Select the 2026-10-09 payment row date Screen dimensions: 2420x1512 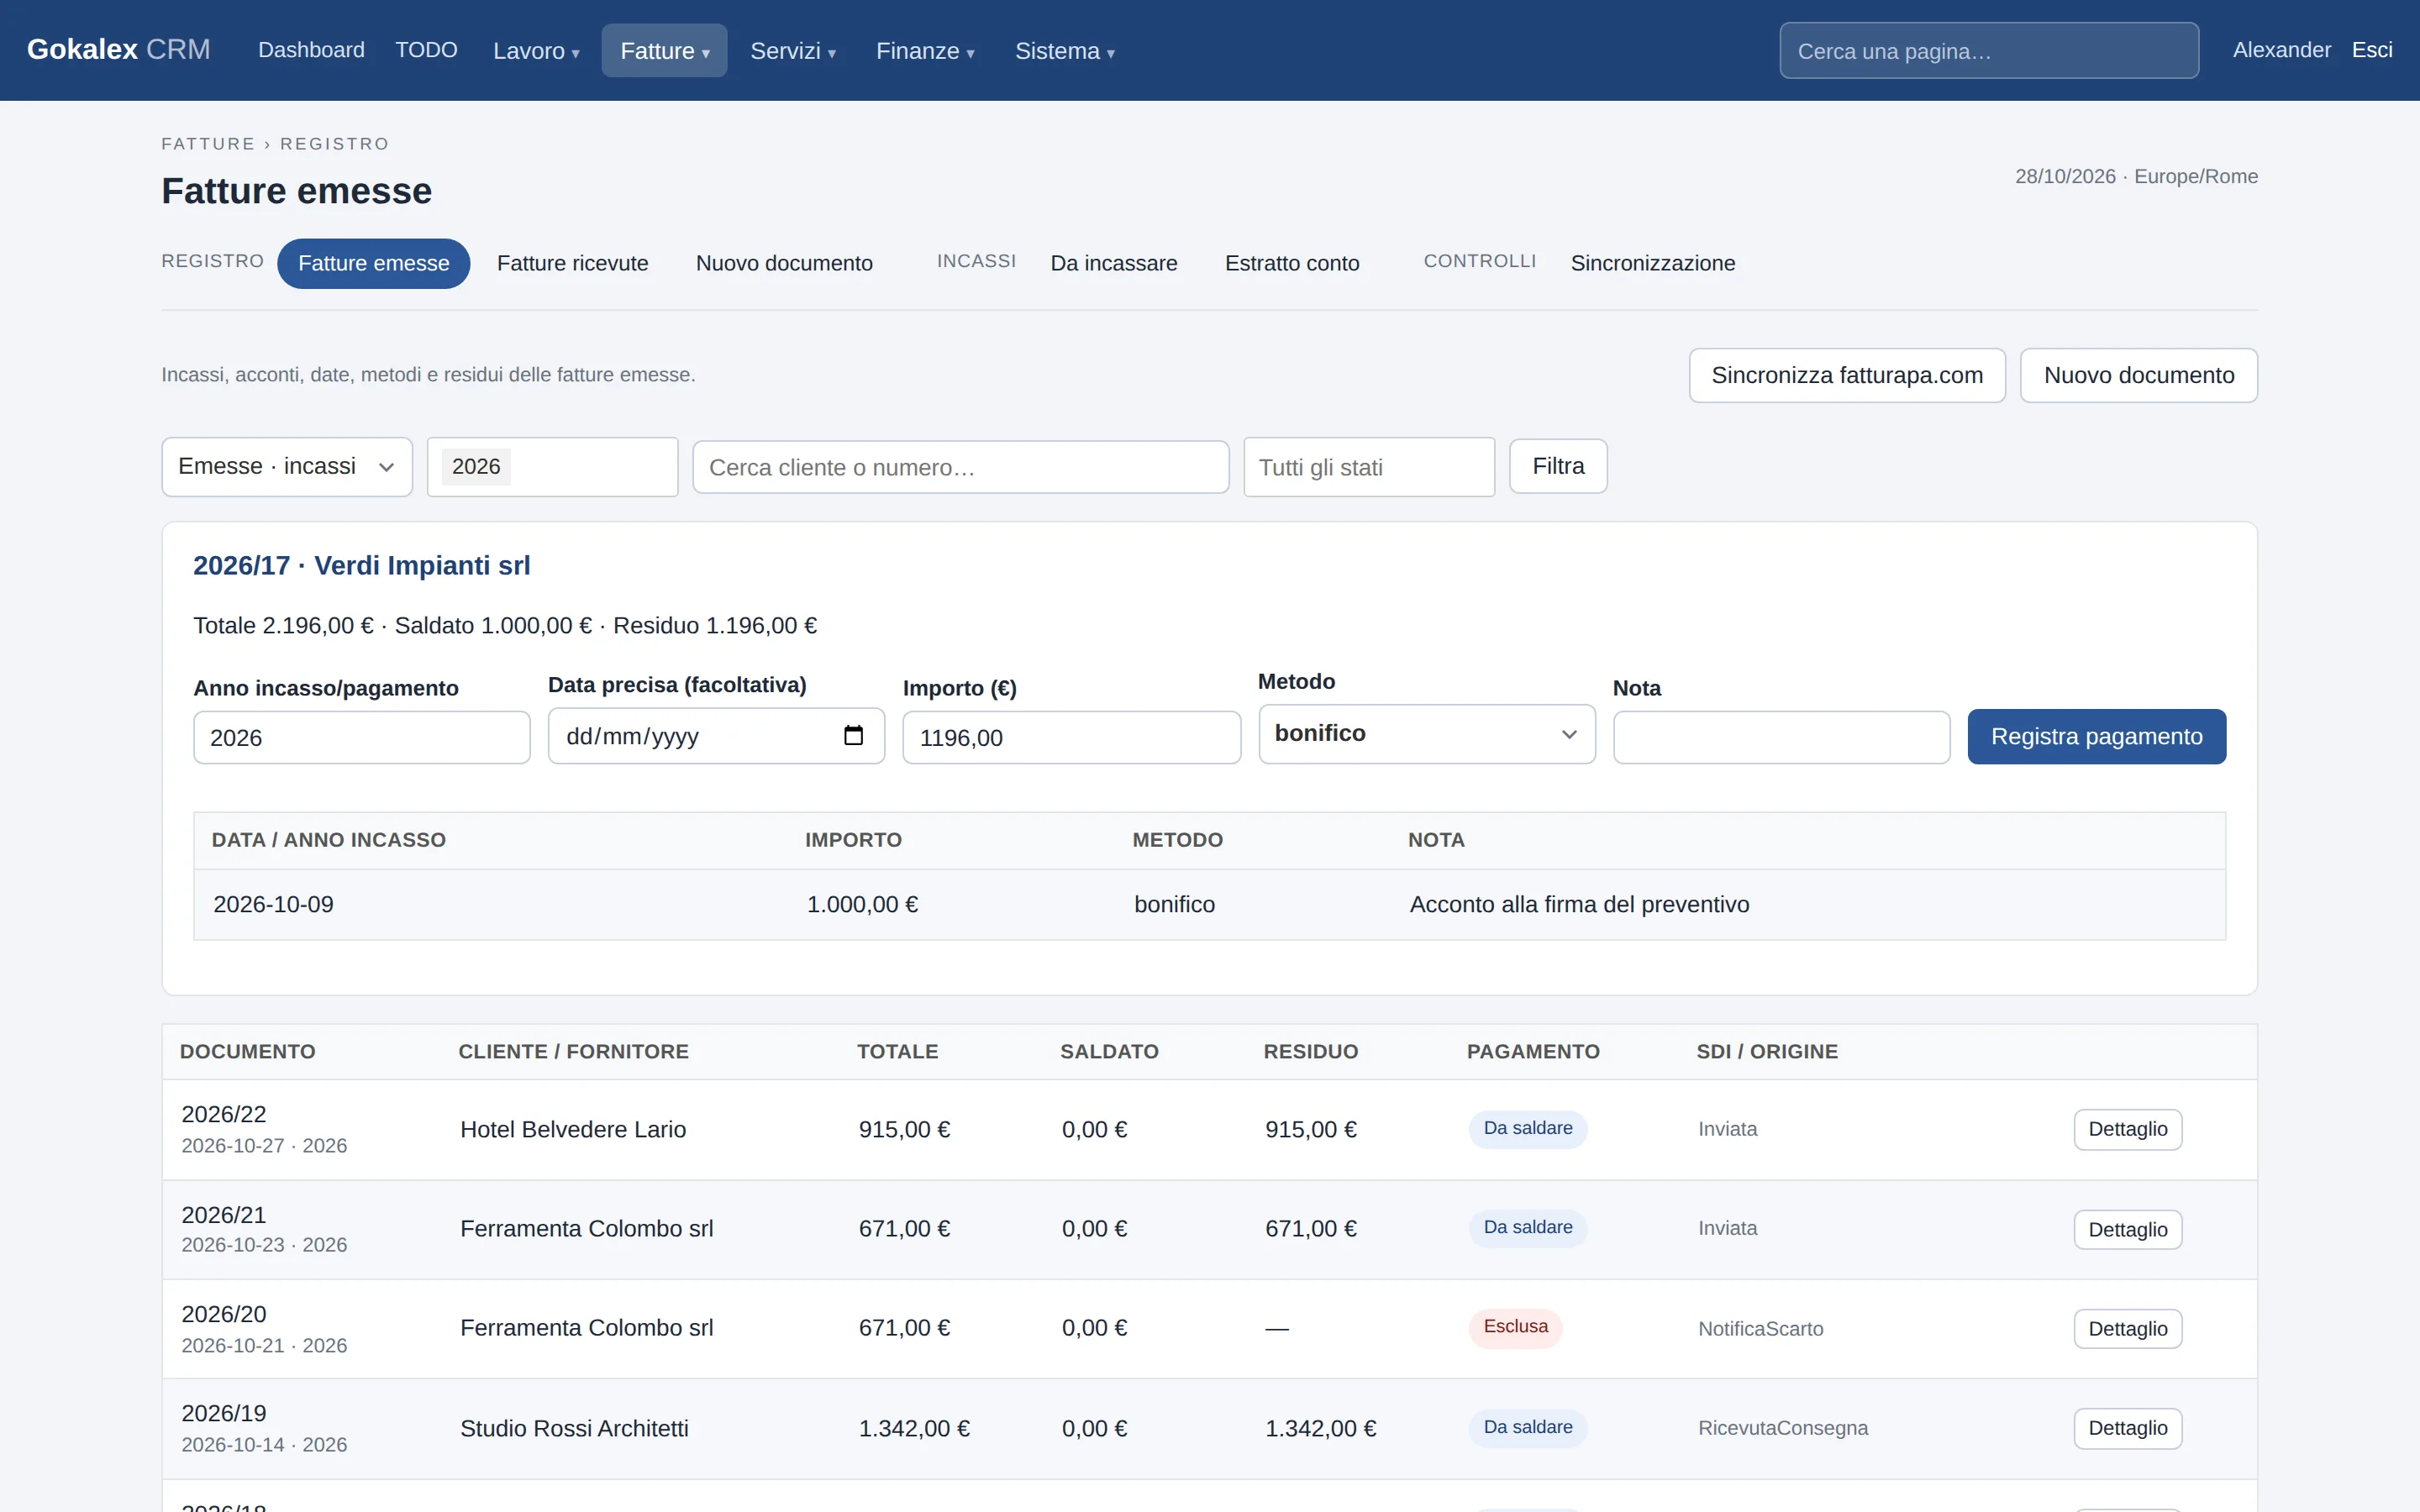pyautogui.click(x=273, y=904)
